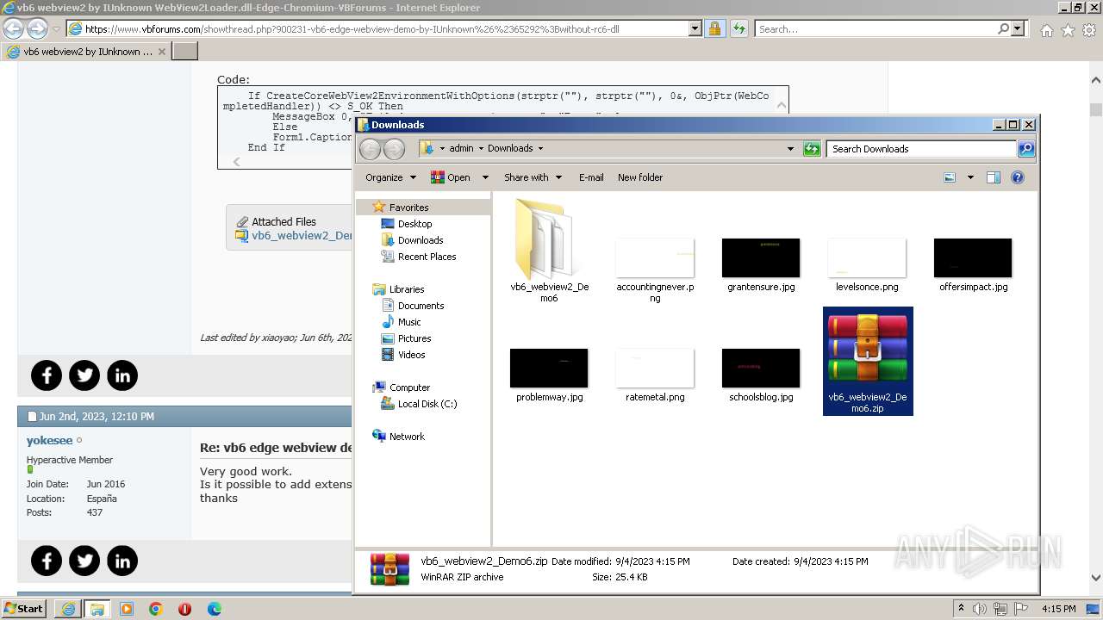
Task: Open Opera from the taskbar
Action: tap(184, 609)
